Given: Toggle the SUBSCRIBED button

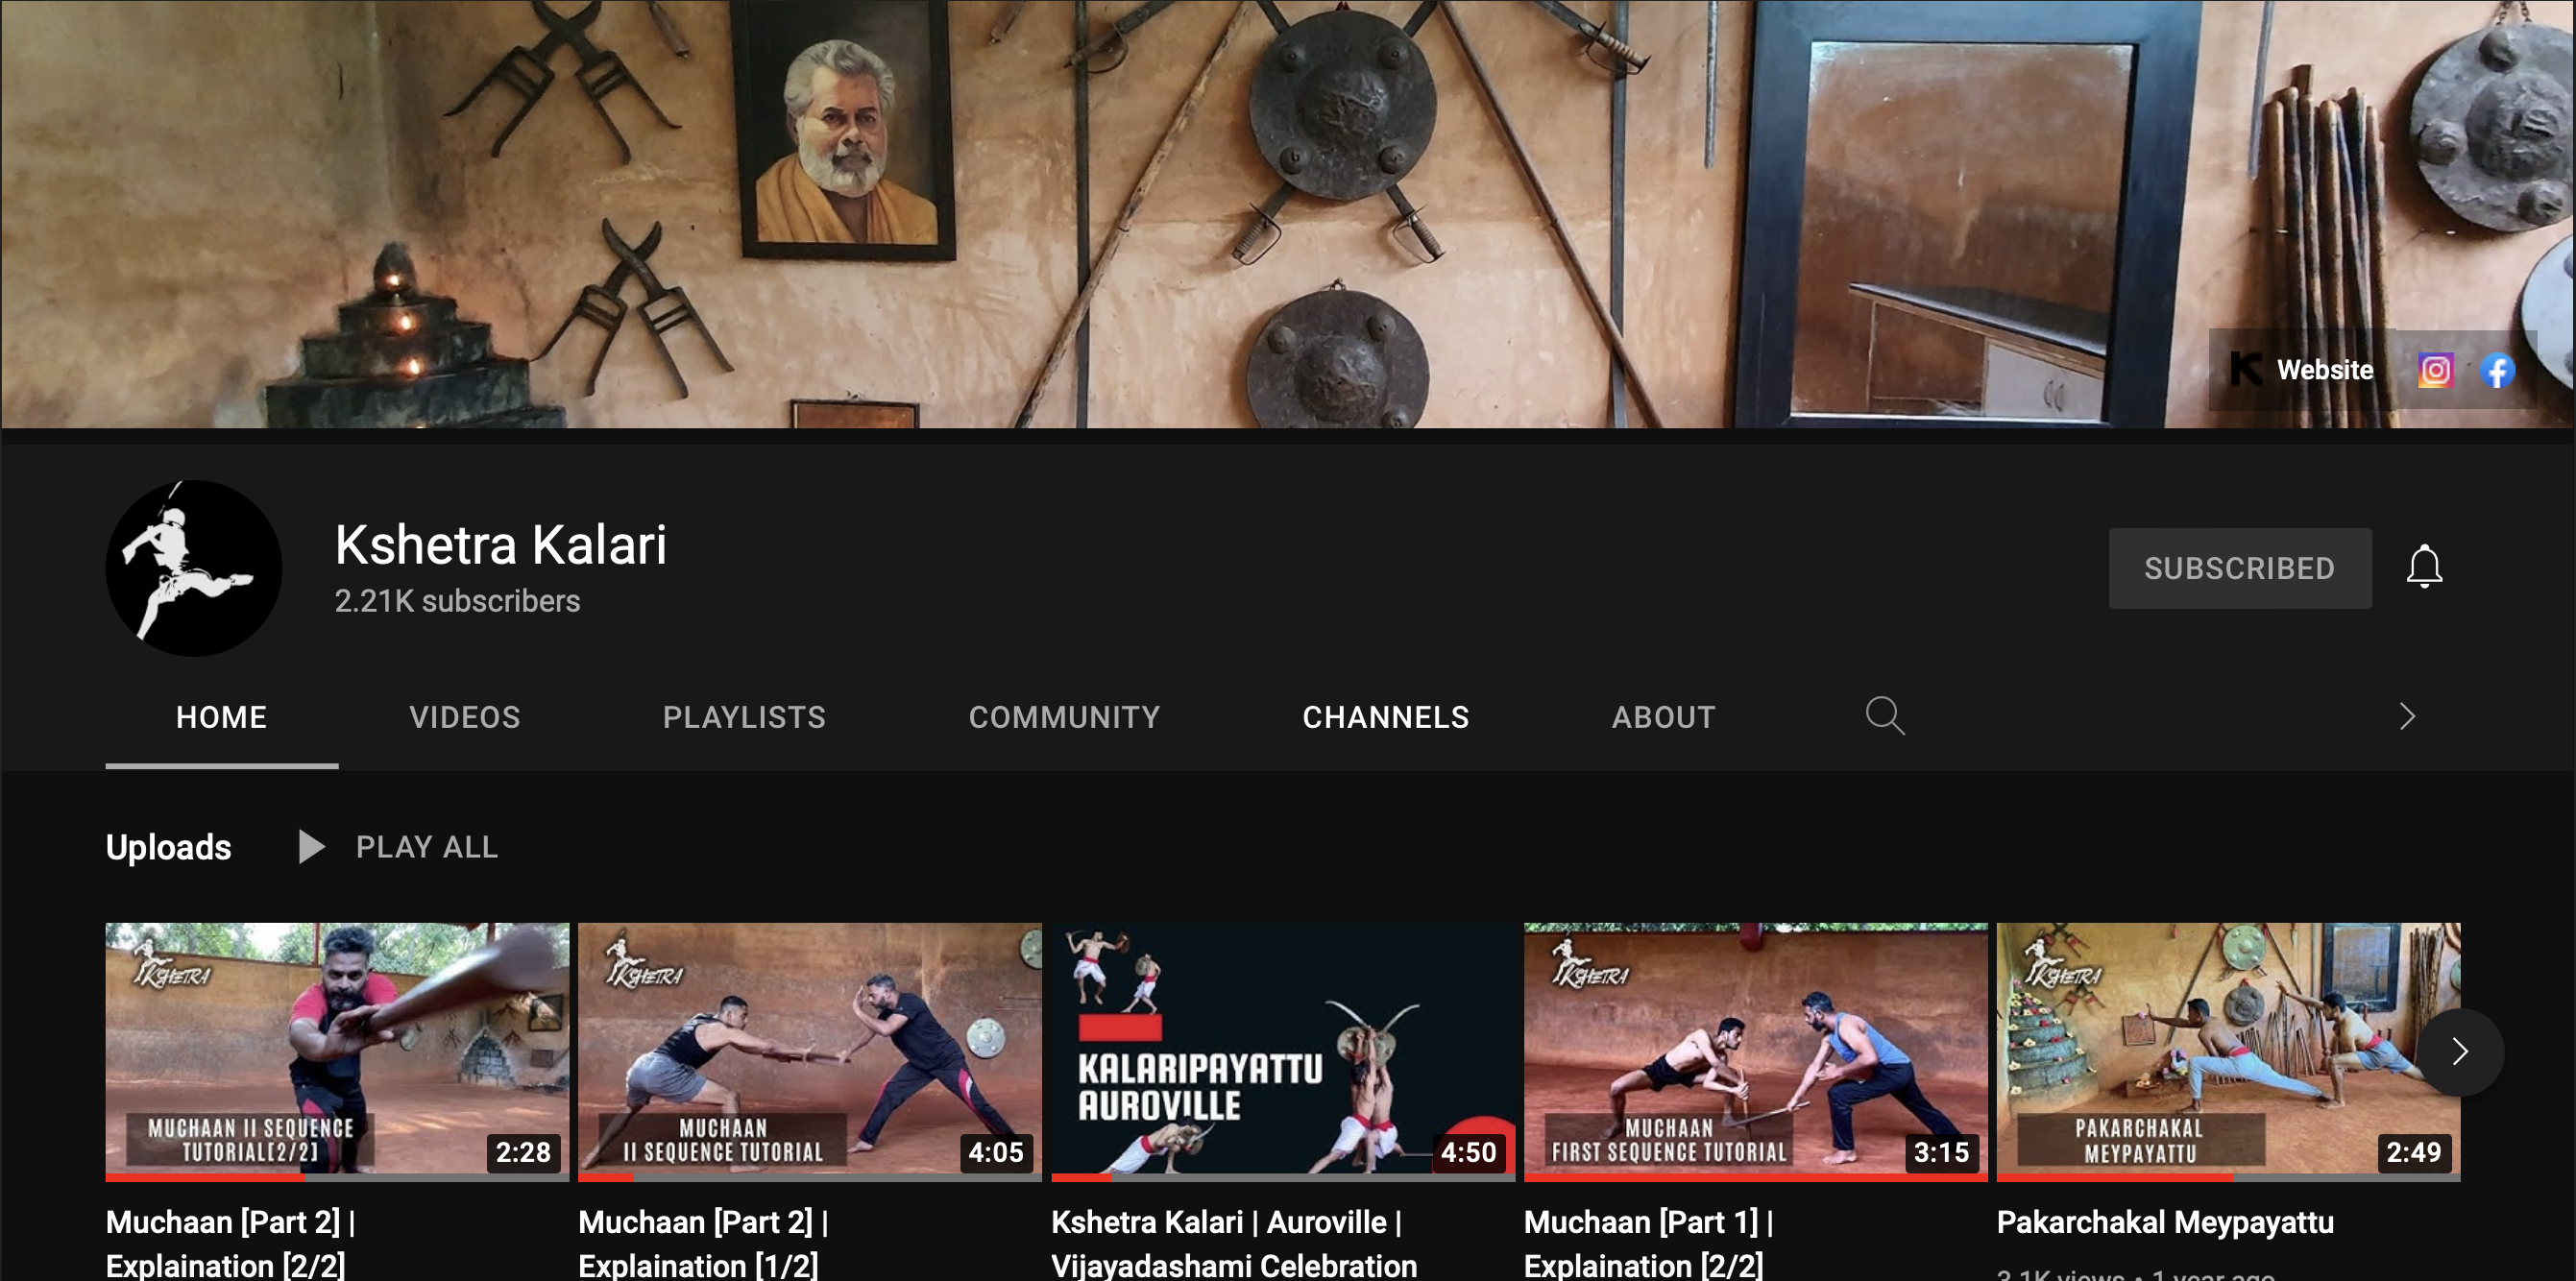Looking at the screenshot, I should coord(2239,568).
